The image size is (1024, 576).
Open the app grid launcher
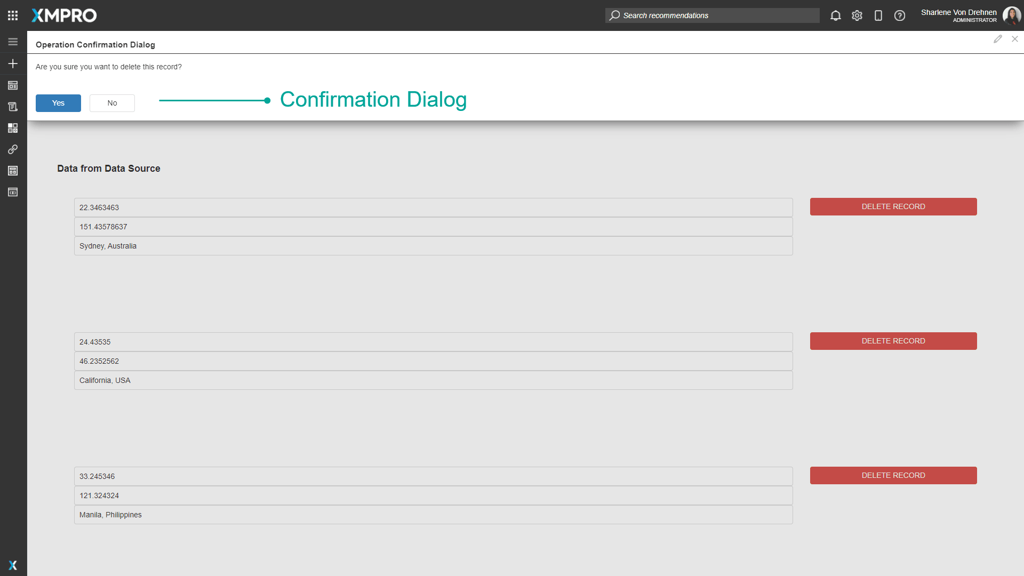click(x=12, y=15)
